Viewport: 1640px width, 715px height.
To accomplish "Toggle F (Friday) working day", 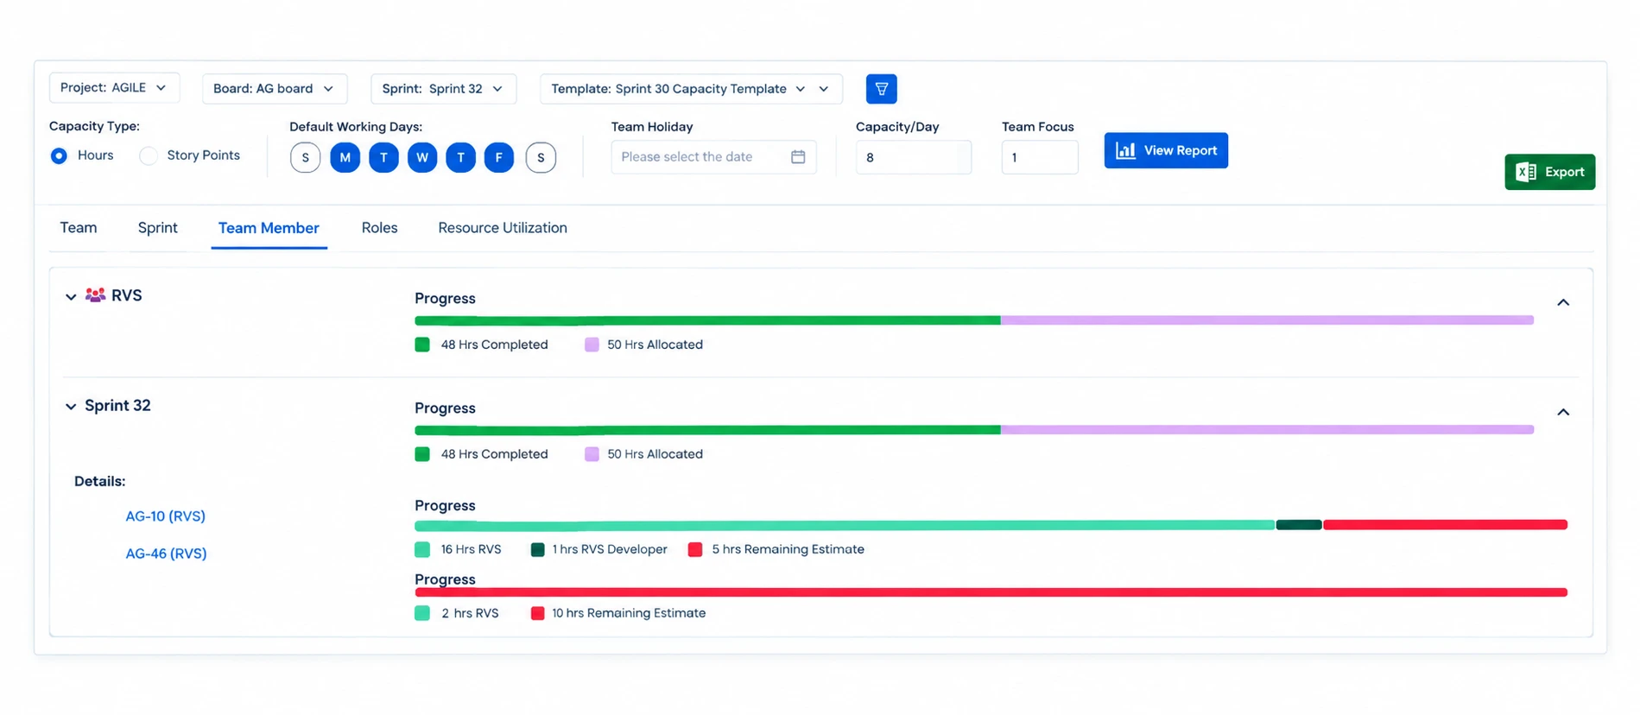I will click(x=499, y=157).
